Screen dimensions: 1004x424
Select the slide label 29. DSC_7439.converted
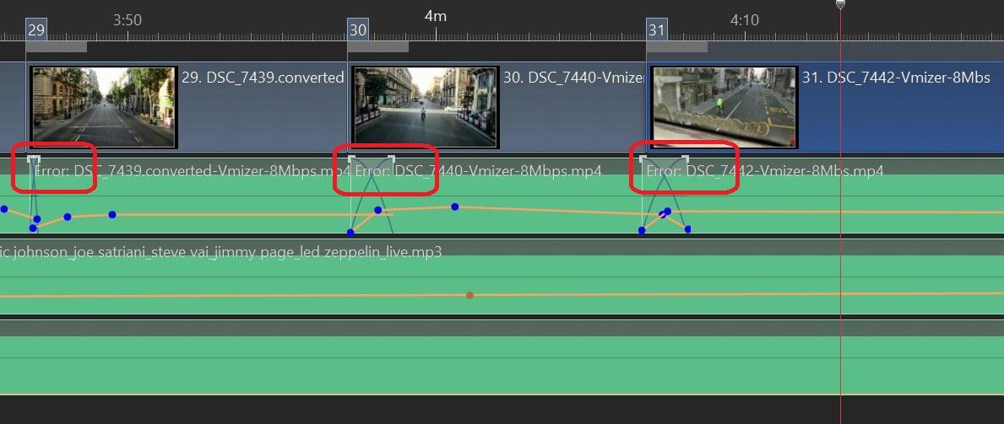(x=263, y=78)
